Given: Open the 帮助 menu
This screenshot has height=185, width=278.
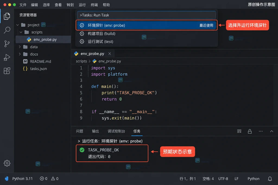Looking at the screenshot, I should coord(106,5).
